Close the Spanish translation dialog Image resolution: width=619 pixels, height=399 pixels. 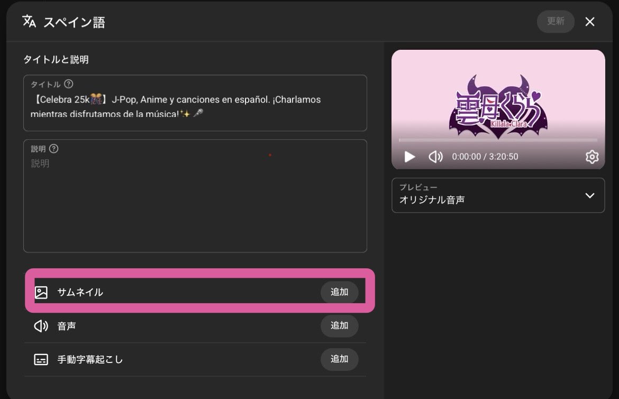point(590,22)
